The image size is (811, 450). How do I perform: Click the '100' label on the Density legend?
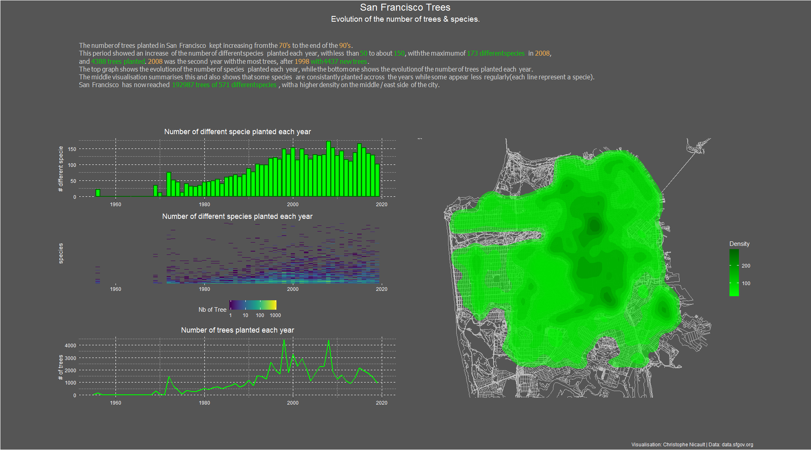(x=746, y=283)
